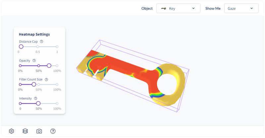Click the Distance Cap slider handle at 0
The image size is (265, 138).
click(21, 46)
